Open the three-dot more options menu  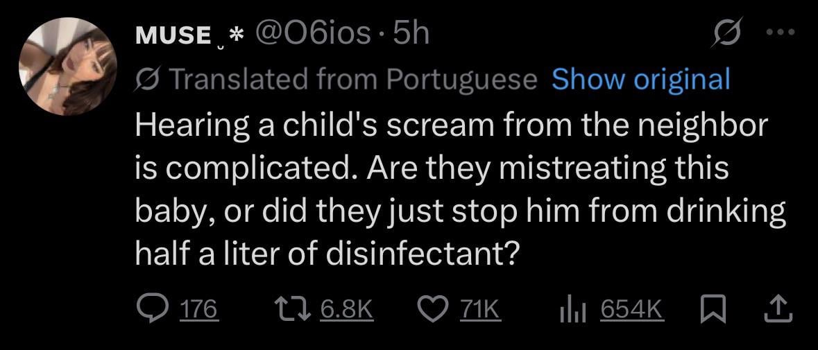(782, 33)
